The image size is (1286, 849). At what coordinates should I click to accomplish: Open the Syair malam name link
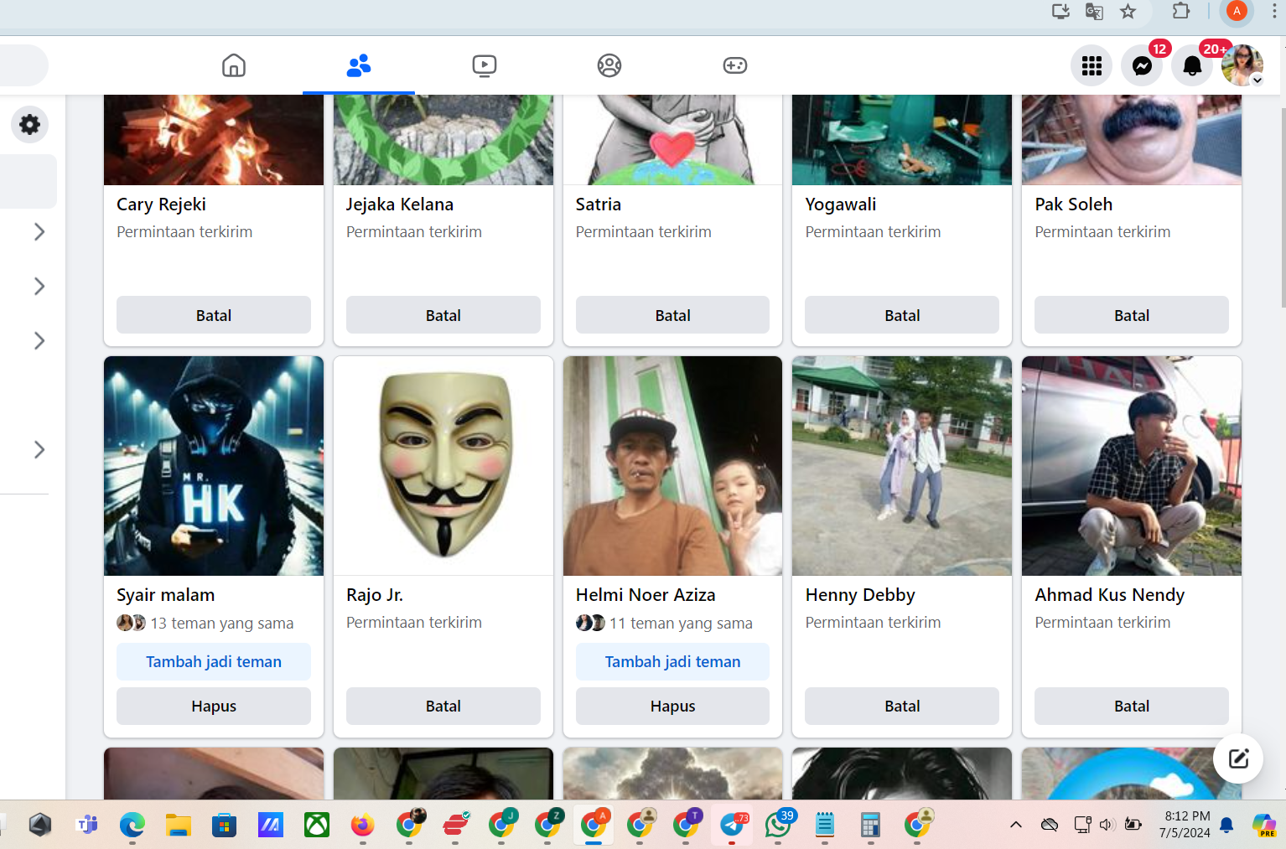click(x=166, y=595)
